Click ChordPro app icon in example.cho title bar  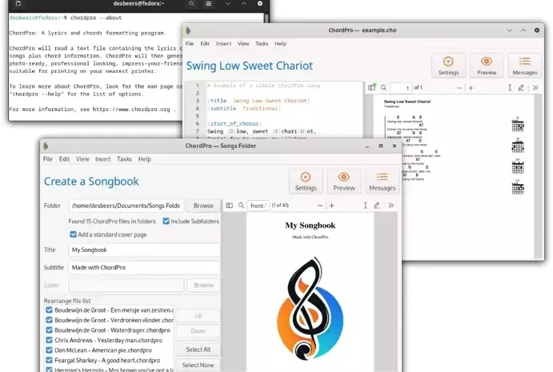point(188,30)
